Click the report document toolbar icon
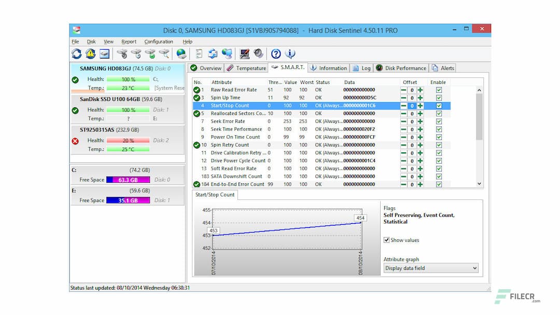 pyautogui.click(x=199, y=54)
